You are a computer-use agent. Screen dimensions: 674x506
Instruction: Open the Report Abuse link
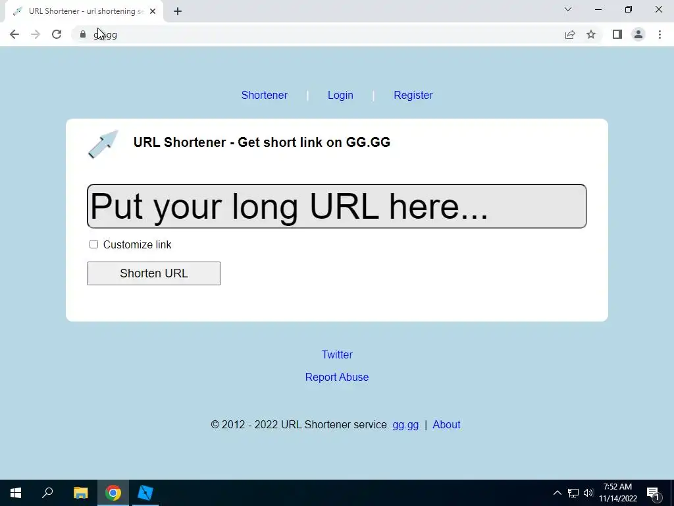[337, 377]
